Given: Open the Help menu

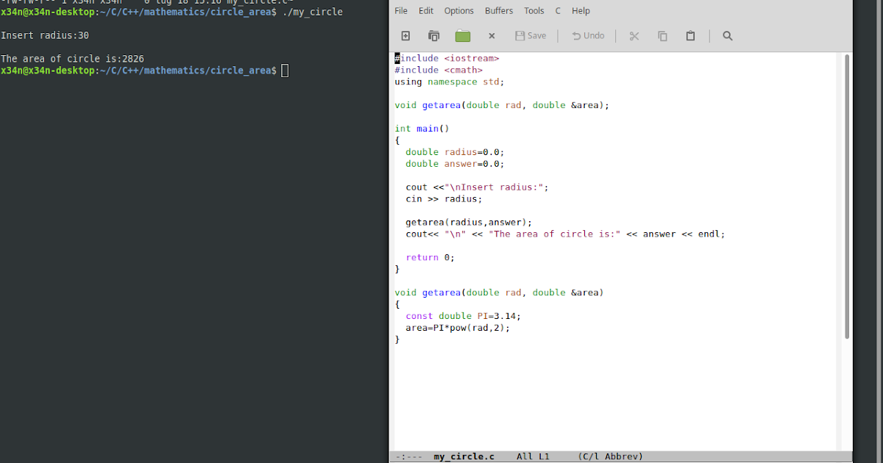Looking at the screenshot, I should pos(581,10).
